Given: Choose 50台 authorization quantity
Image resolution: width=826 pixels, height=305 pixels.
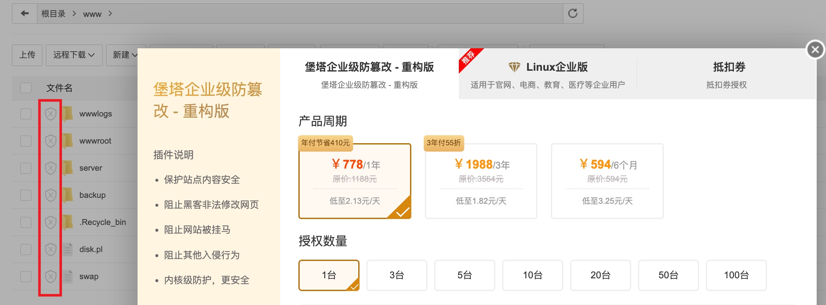Looking at the screenshot, I should (669, 275).
